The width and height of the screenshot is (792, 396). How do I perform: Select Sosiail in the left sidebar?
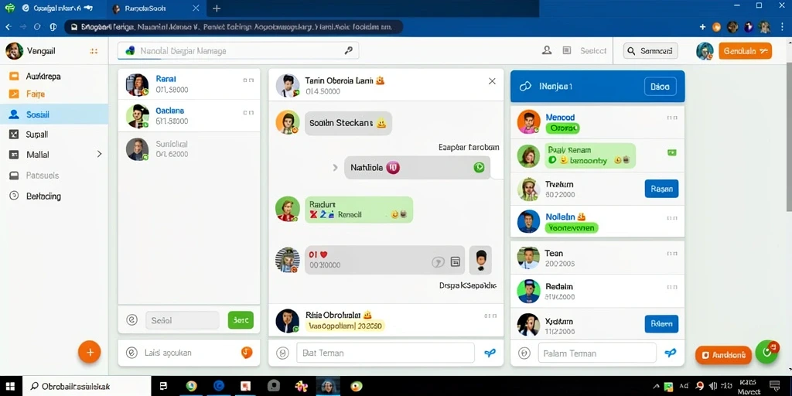tap(54, 114)
